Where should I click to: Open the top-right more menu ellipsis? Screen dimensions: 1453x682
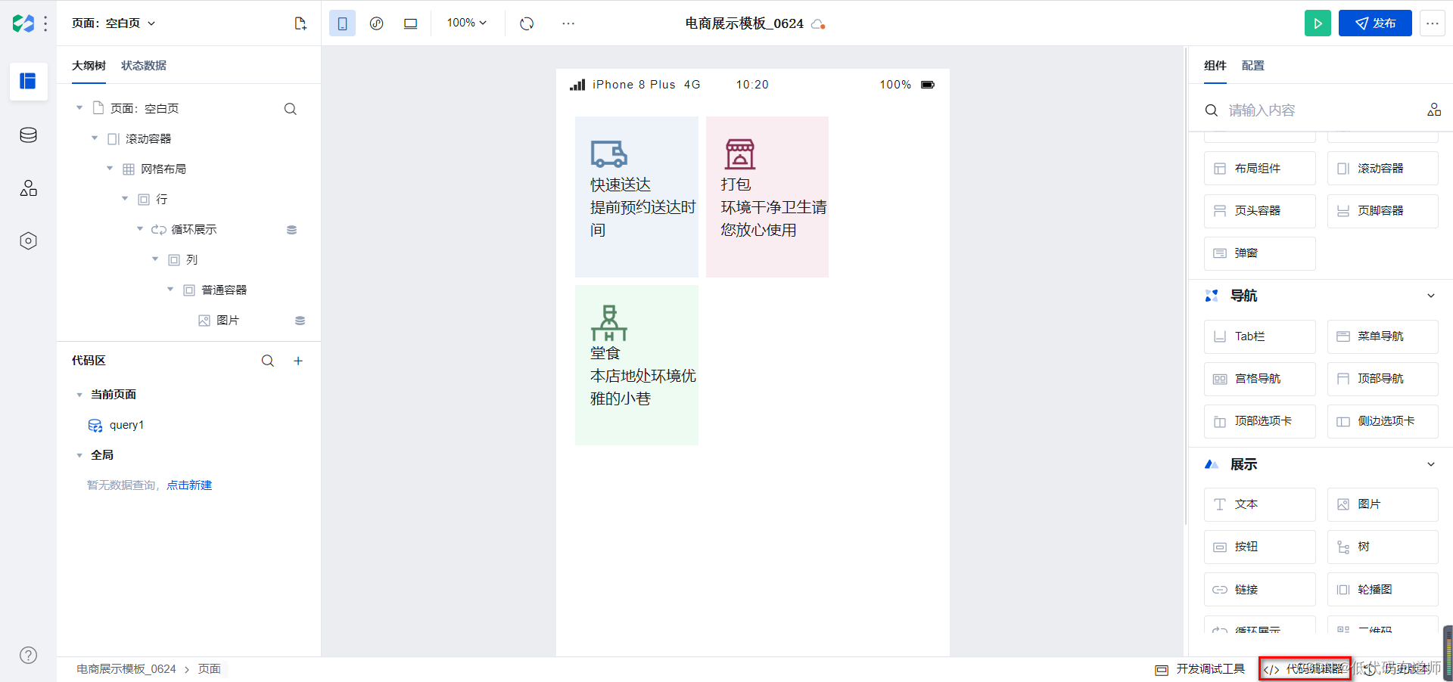click(1433, 23)
